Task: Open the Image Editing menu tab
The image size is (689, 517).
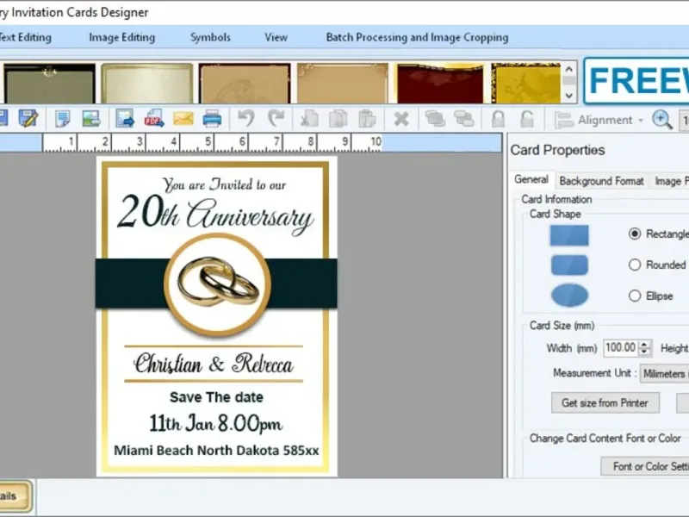Action: pyautogui.click(x=121, y=37)
